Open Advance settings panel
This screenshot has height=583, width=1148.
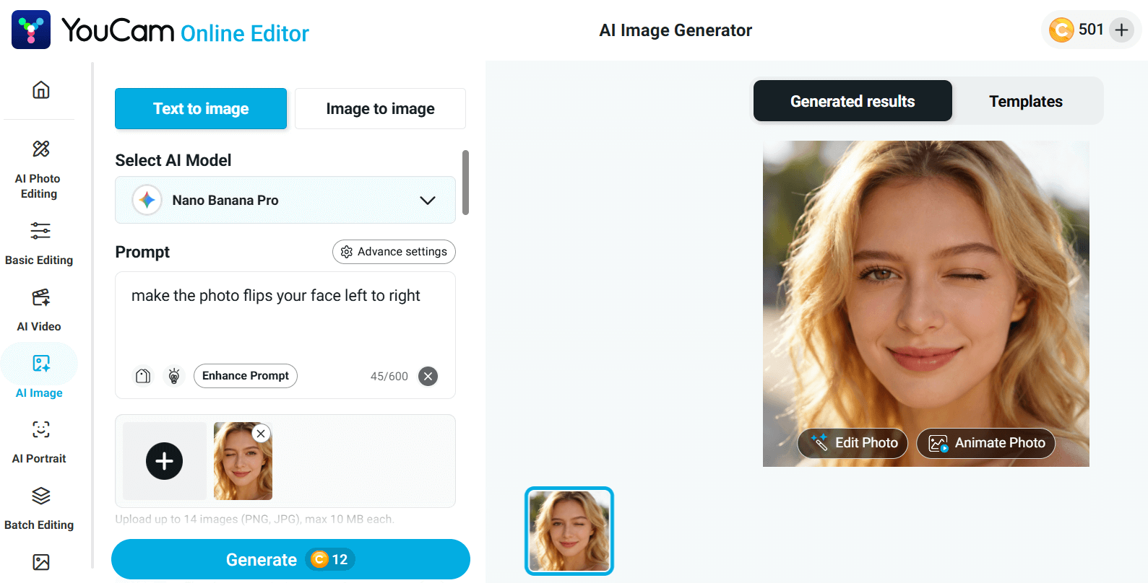(x=394, y=252)
